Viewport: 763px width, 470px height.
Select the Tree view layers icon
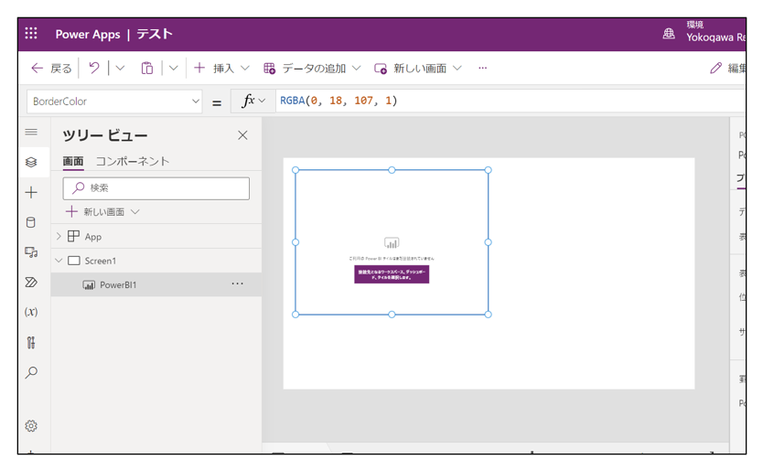click(x=31, y=162)
